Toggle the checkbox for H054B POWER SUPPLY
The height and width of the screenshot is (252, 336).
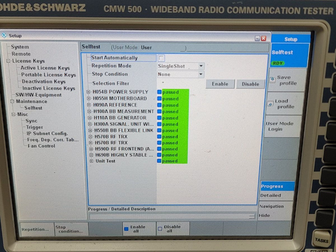pos(159,92)
